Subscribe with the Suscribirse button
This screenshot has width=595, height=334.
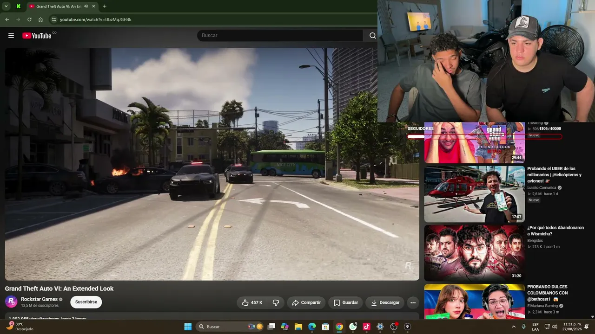(x=86, y=302)
